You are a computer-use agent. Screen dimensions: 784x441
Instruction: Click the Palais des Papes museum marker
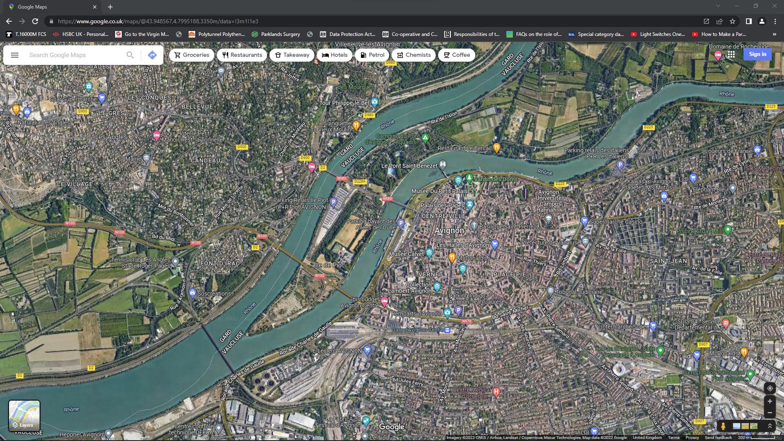(x=470, y=204)
